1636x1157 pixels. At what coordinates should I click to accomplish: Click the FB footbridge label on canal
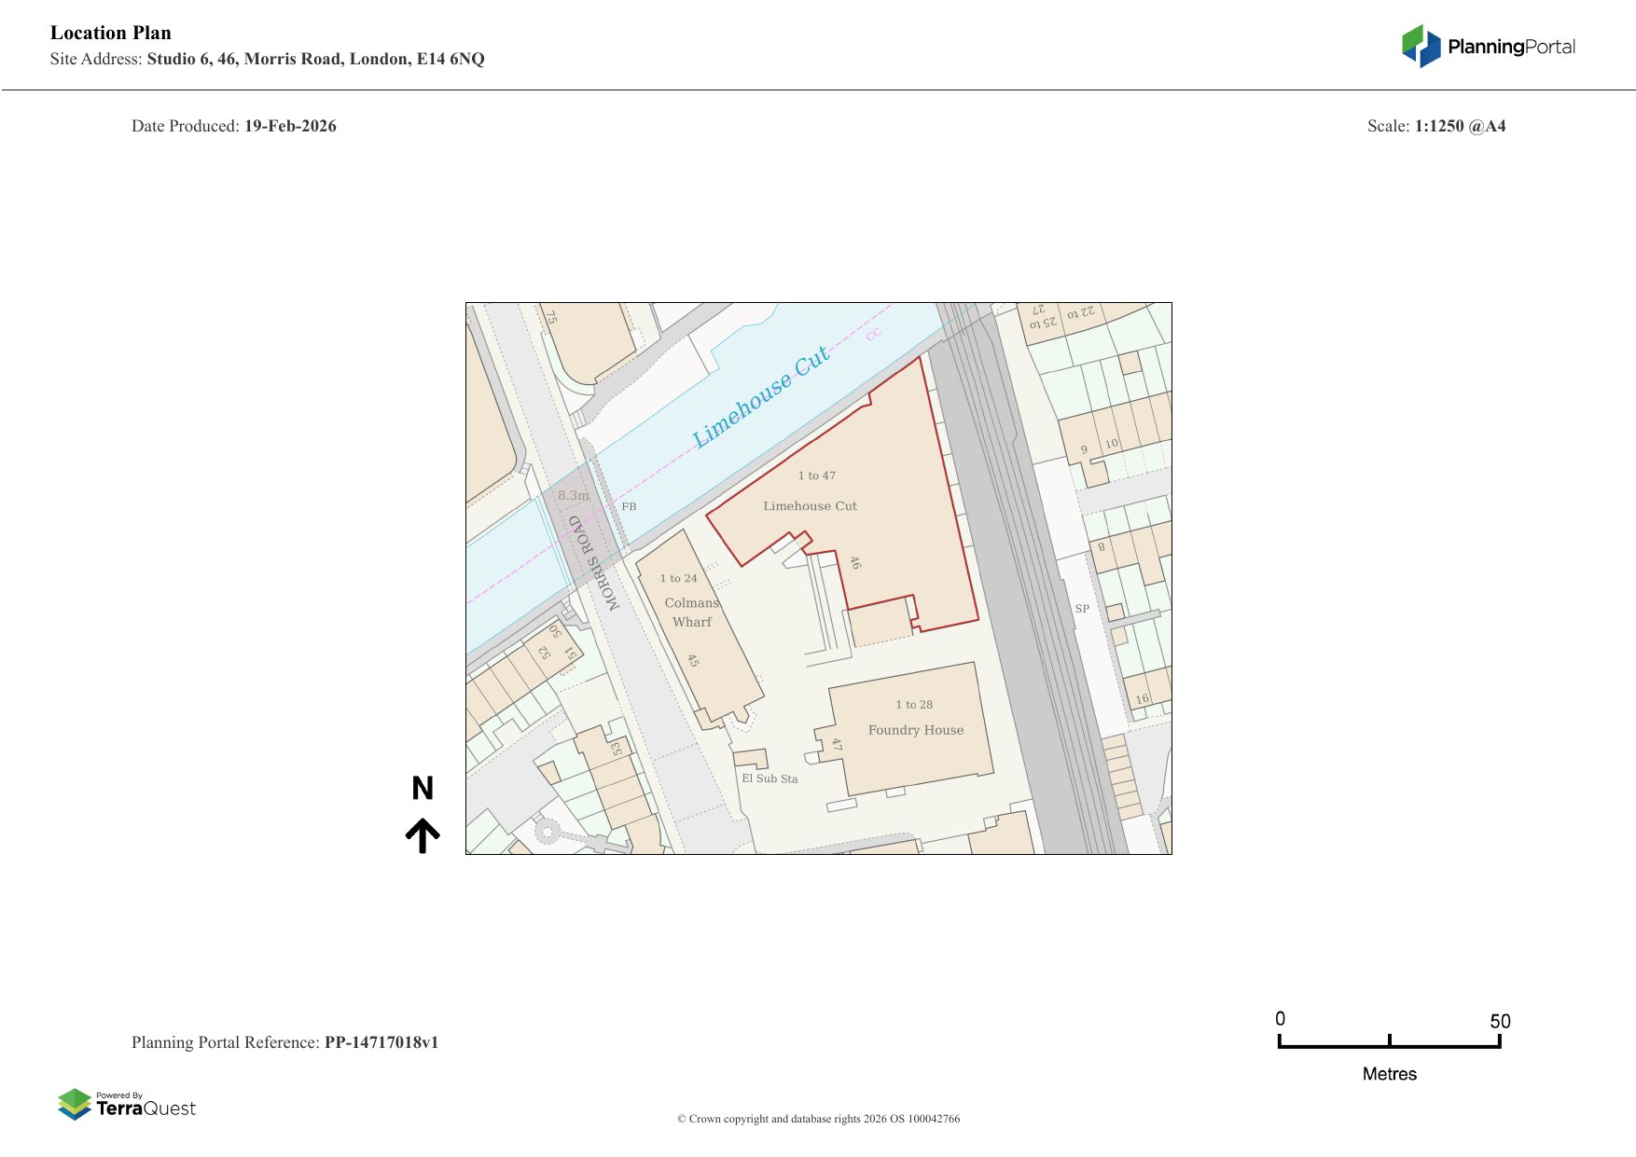click(629, 506)
